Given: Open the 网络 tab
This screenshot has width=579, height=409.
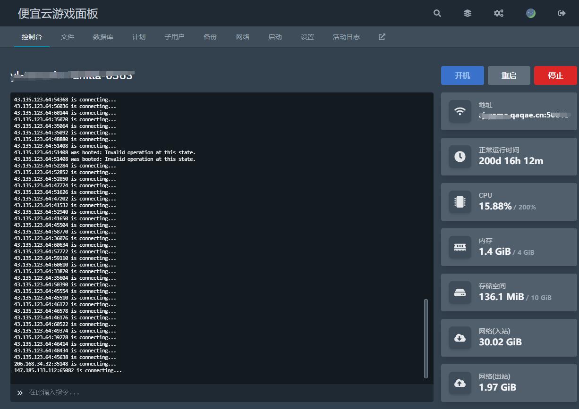Looking at the screenshot, I should tap(243, 37).
